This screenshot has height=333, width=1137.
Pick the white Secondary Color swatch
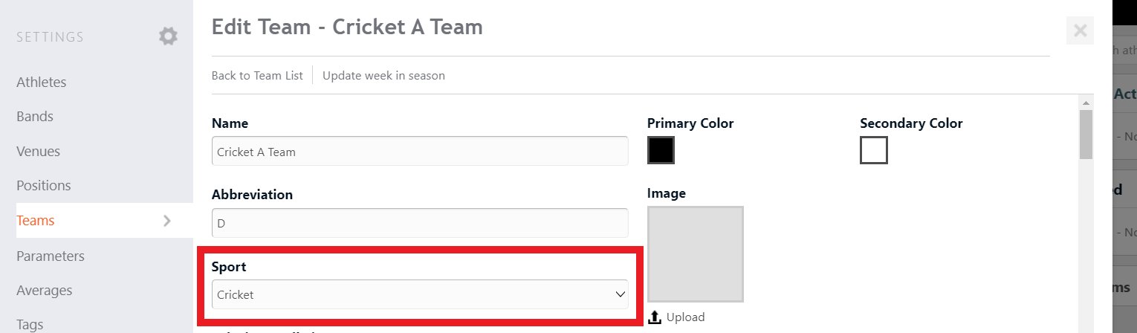coord(874,150)
